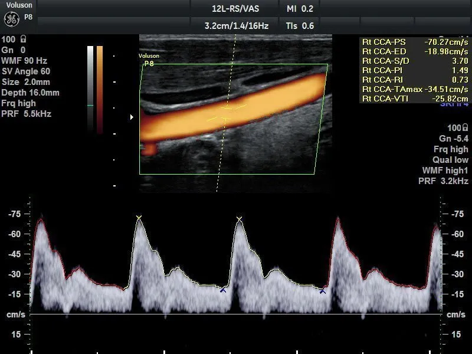Click the second blue end-diastolic marker
This screenshot has height=354, width=472.
[323, 290]
